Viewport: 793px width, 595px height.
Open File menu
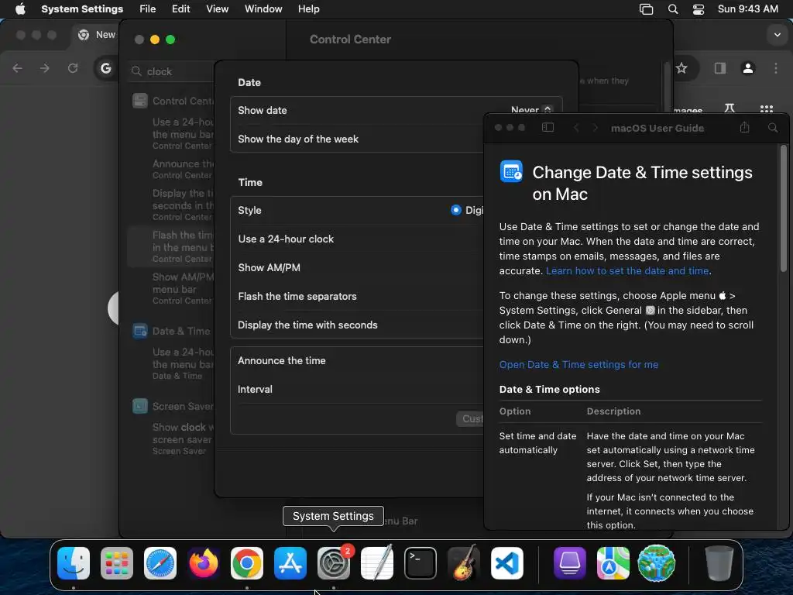tap(148, 9)
